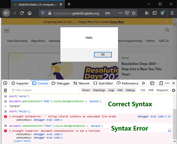177x144 pixels.
Task: Open debugger eval code:1:15 link
Action: pyautogui.click(x=154, y=116)
